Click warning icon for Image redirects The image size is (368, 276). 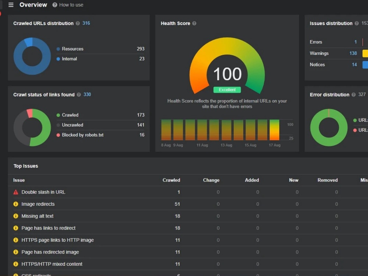tap(16, 204)
